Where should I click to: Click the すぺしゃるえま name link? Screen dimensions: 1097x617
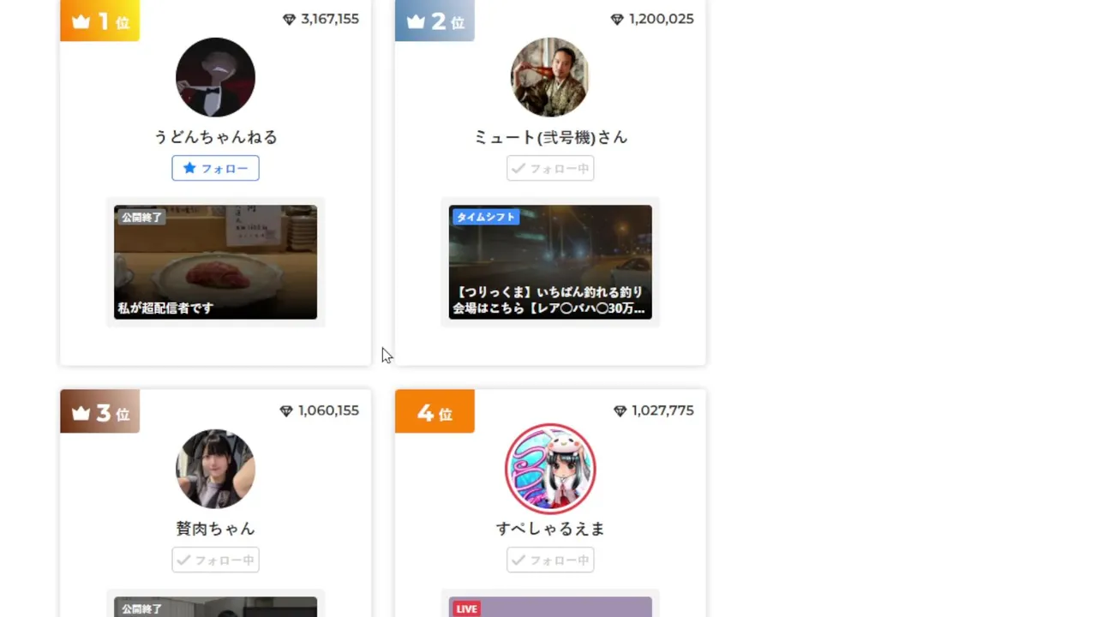[550, 529]
